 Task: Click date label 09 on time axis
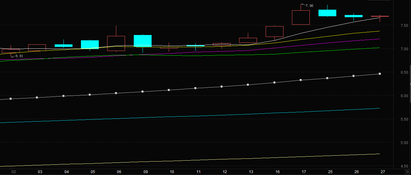pos(145,172)
